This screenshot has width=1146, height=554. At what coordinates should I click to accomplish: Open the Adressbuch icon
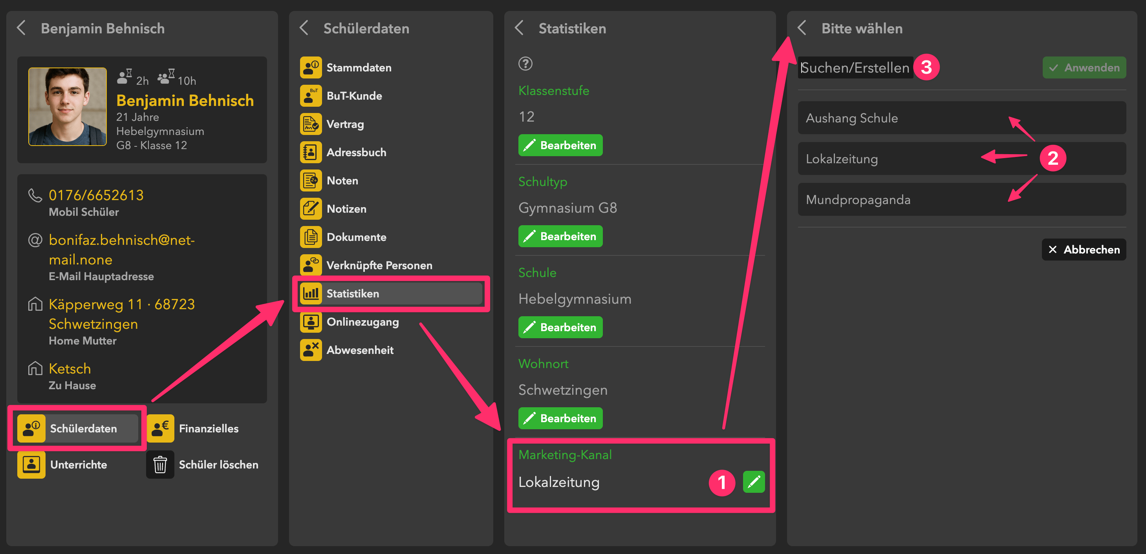tap(311, 152)
